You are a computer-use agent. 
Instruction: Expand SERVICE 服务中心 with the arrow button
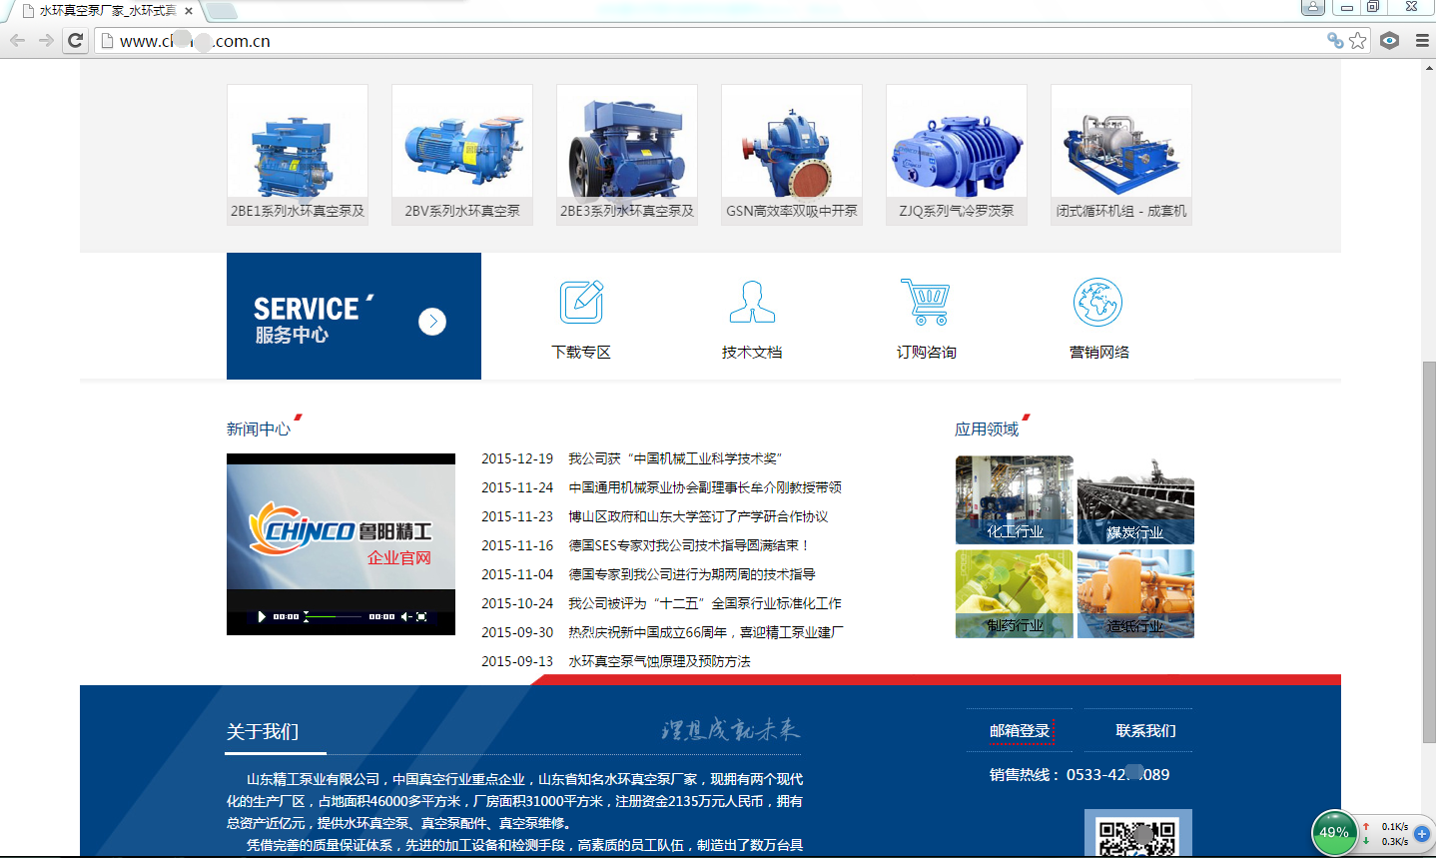(431, 322)
